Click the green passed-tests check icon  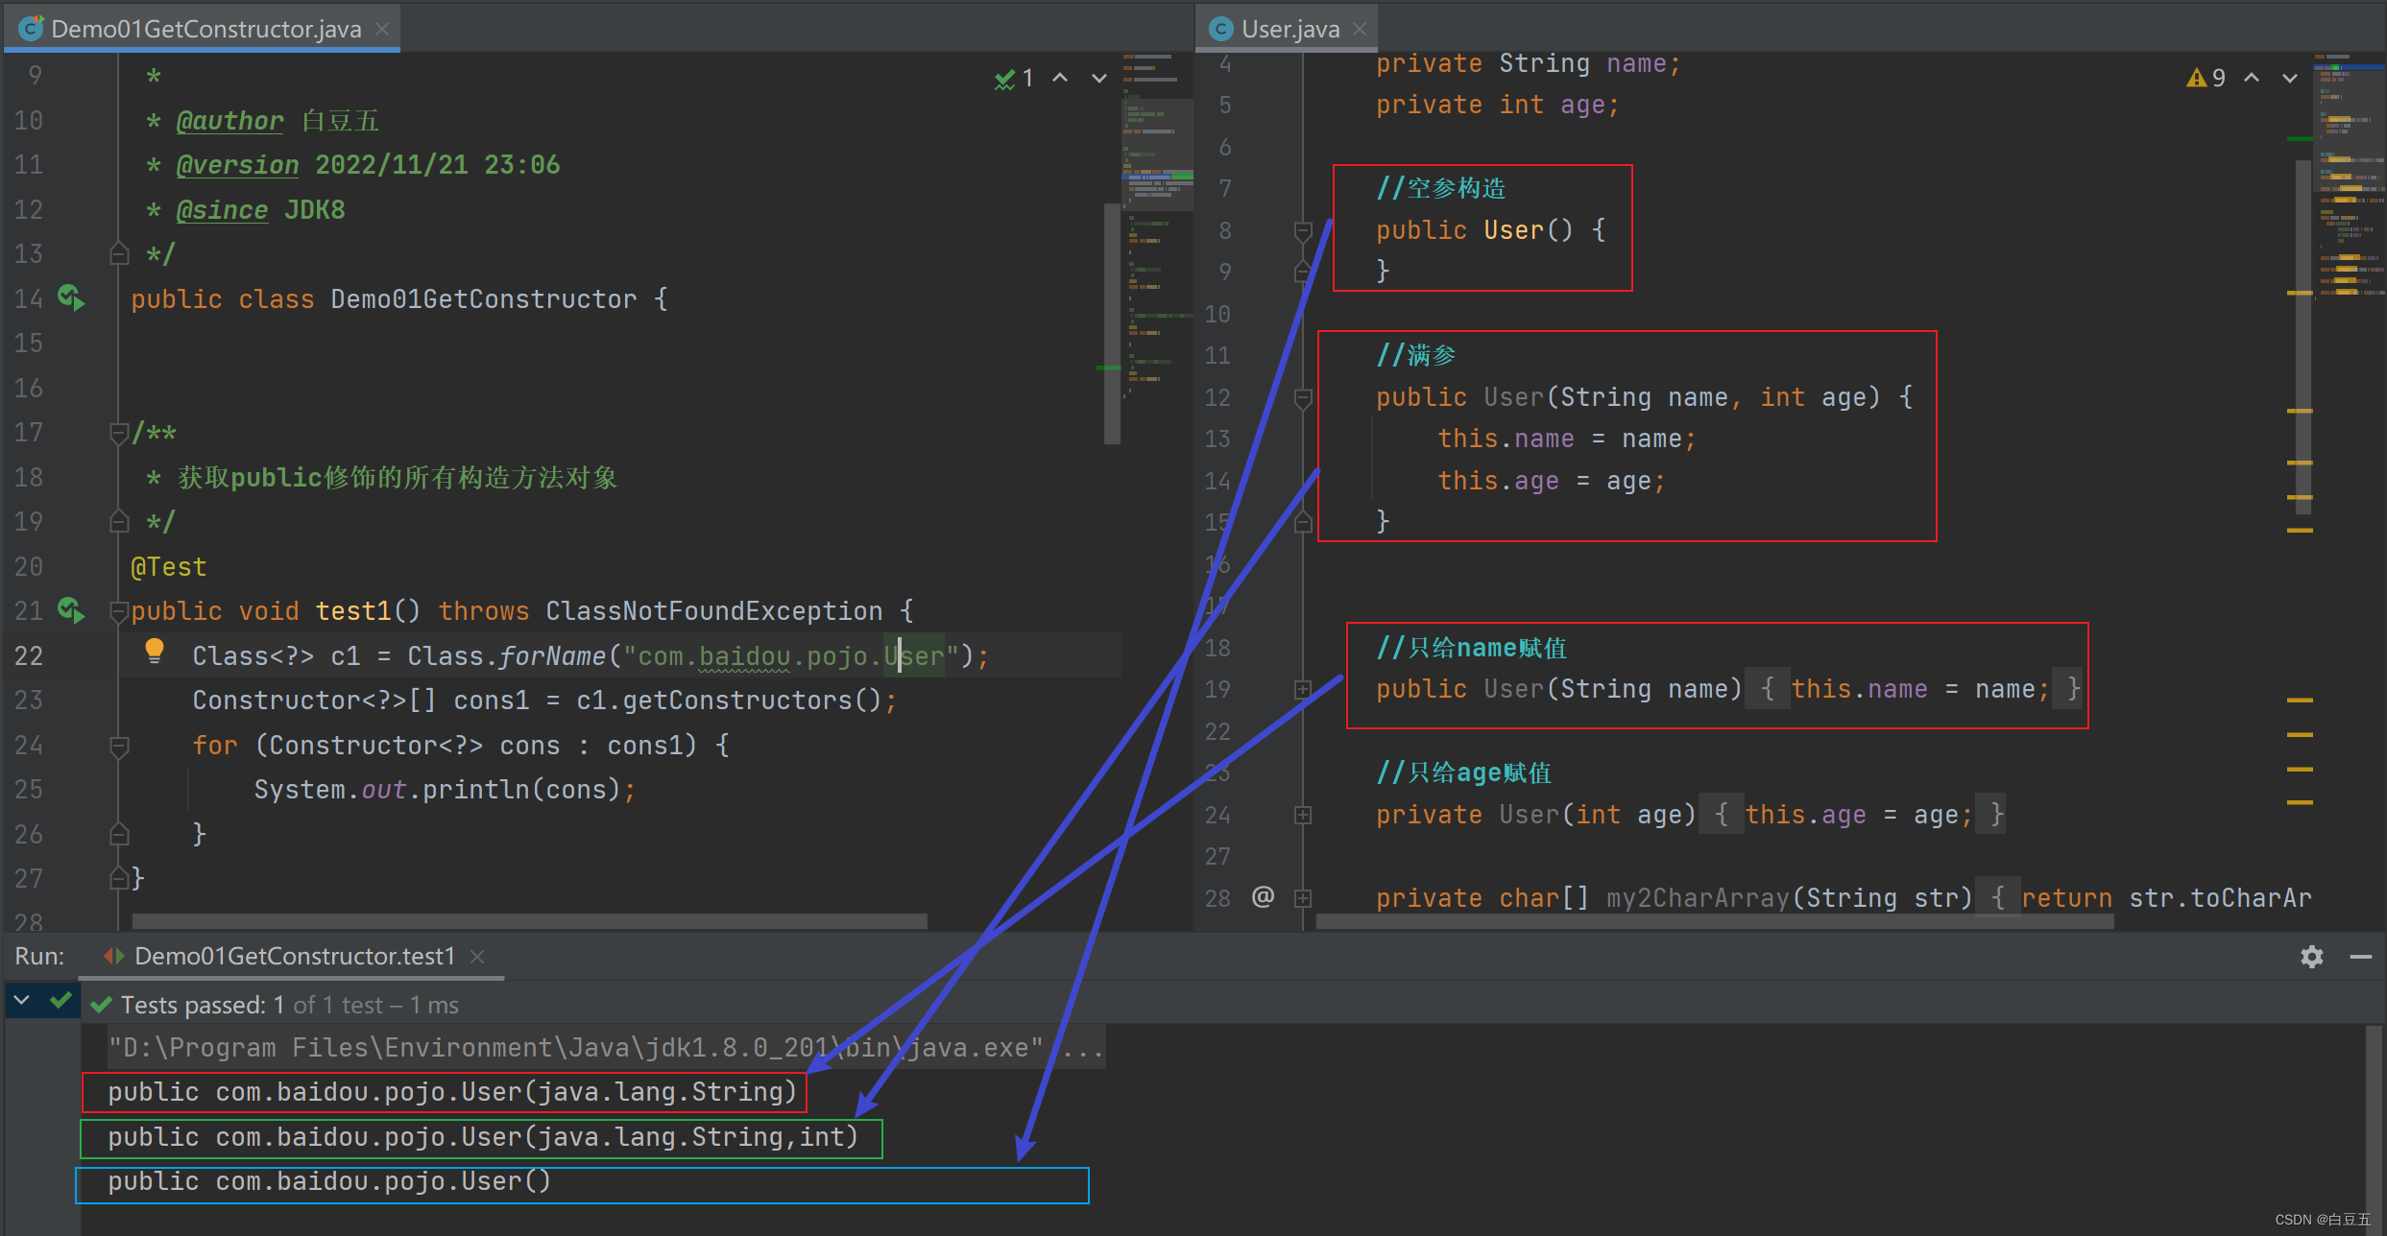60,1001
